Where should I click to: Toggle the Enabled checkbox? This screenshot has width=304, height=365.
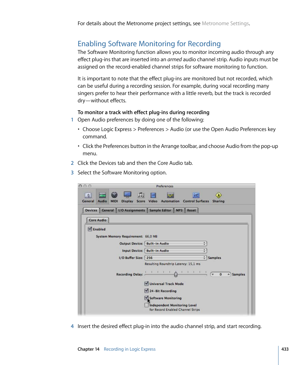point(90,229)
